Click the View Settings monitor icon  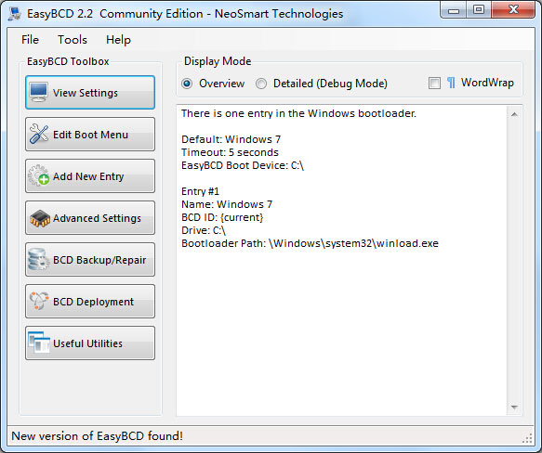point(38,92)
